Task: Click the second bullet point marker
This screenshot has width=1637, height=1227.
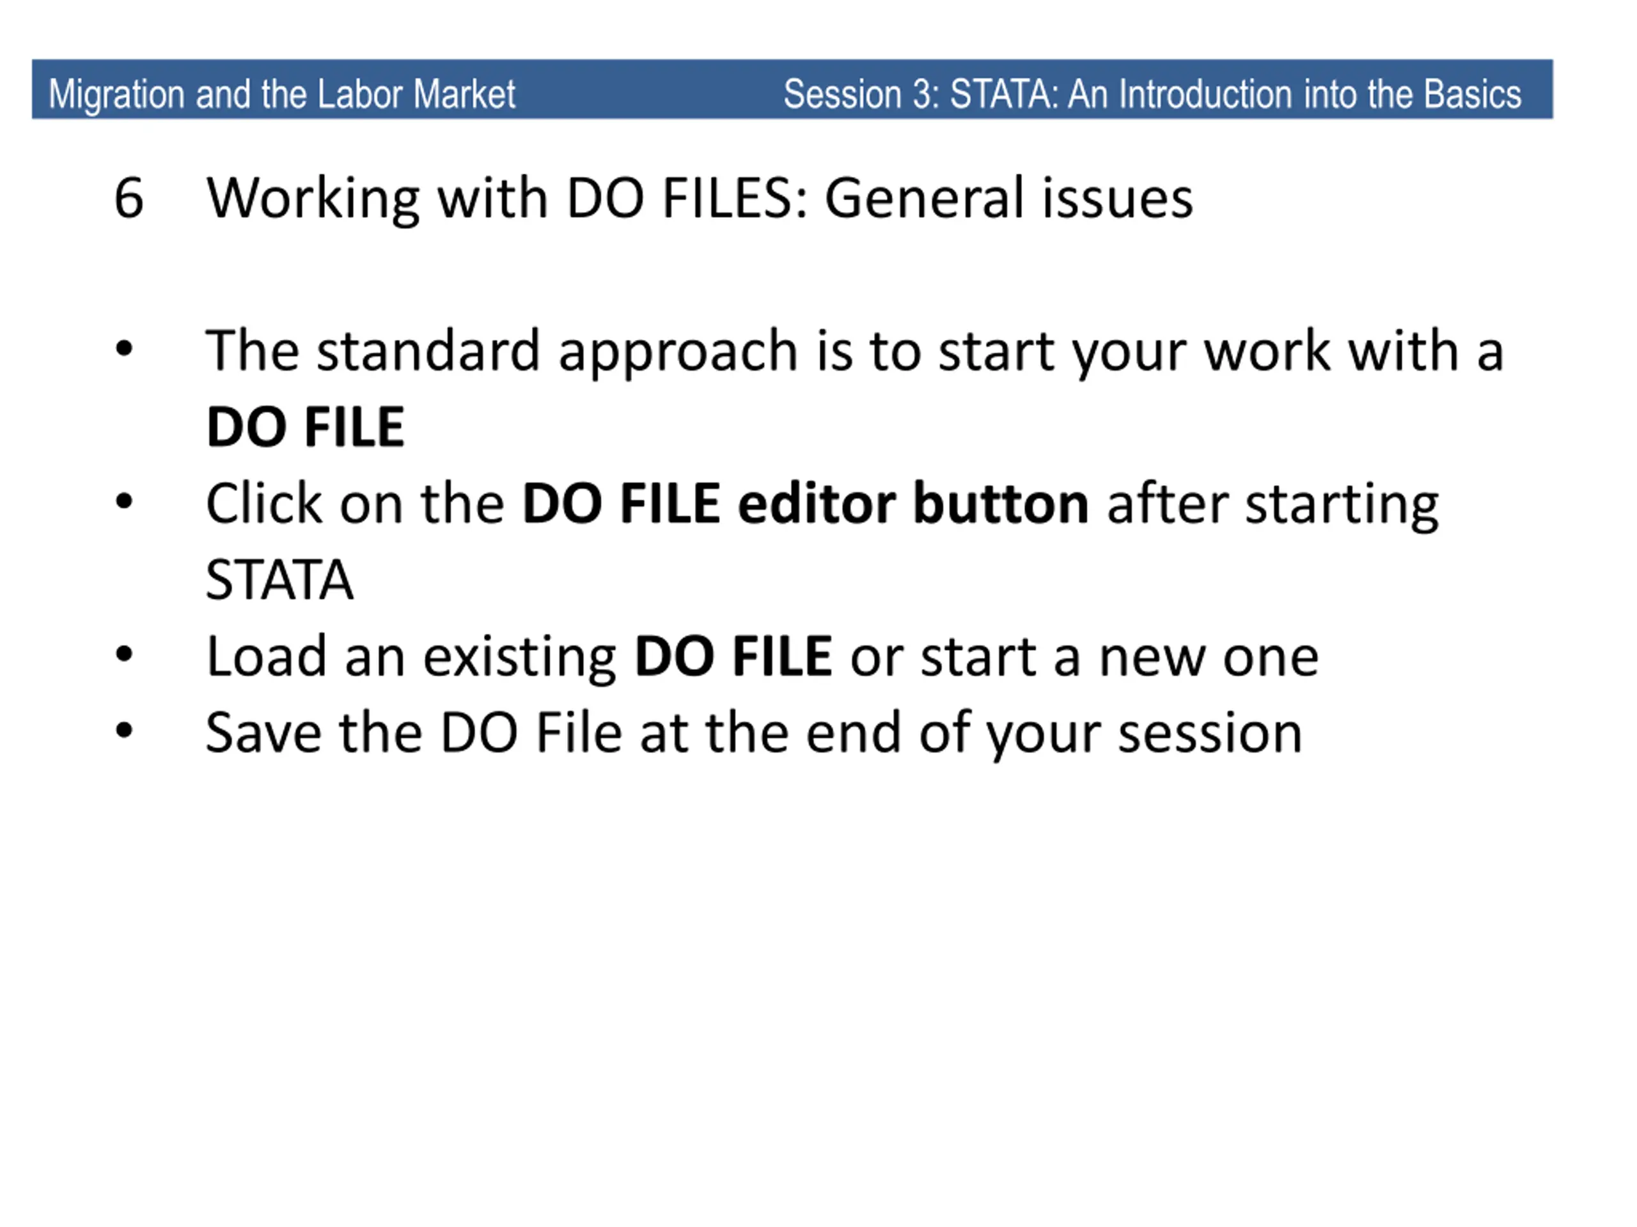Action: (x=124, y=502)
